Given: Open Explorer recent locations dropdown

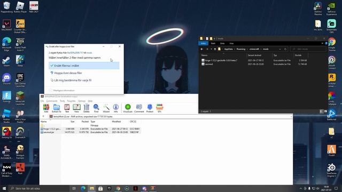Looking at the screenshot, I should coord(211,49).
